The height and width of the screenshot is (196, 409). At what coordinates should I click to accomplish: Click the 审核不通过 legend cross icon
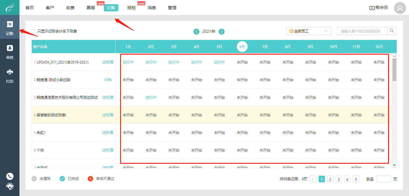tap(90, 179)
